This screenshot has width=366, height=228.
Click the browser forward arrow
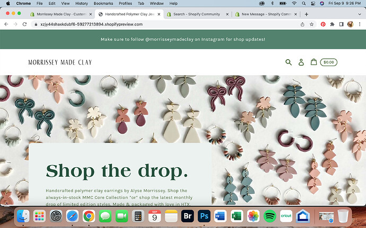(x=15, y=24)
